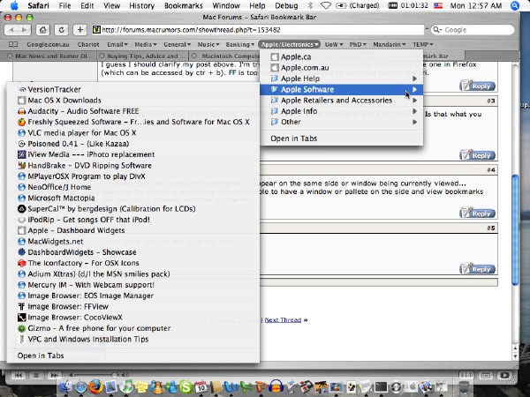Viewport: 530px width, 397px height.
Task: Add bookmark plus button
Action: [80, 30]
